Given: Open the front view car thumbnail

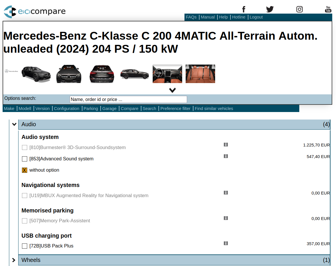Looking at the screenshot, I should pyautogui.click(x=69, y=74).
